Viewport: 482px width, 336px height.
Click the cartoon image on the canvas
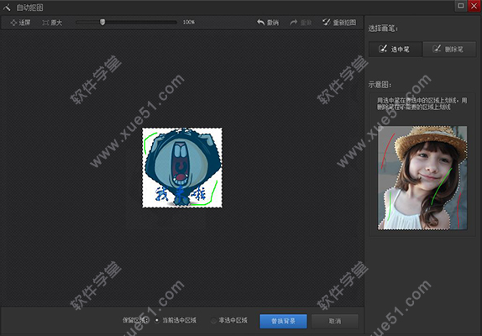click(x=182, y=167)
